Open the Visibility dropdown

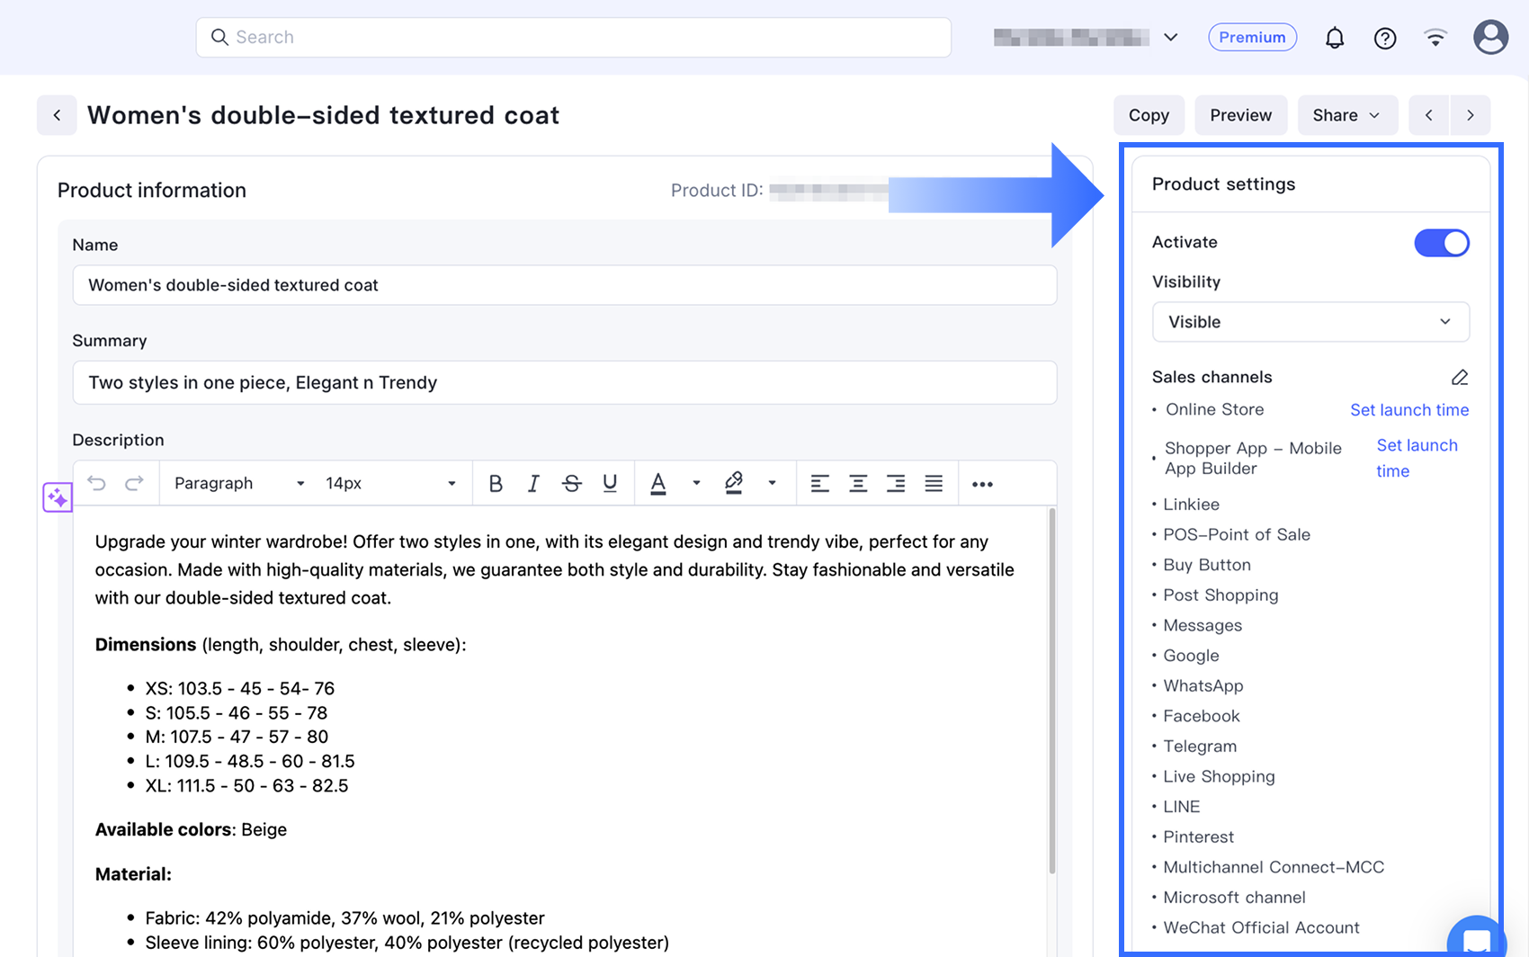[x=1310, y=322]
